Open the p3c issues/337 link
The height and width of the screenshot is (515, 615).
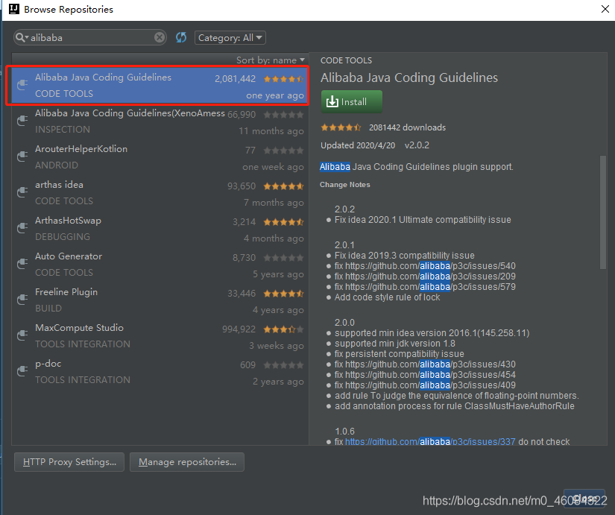tap(430, 442)
